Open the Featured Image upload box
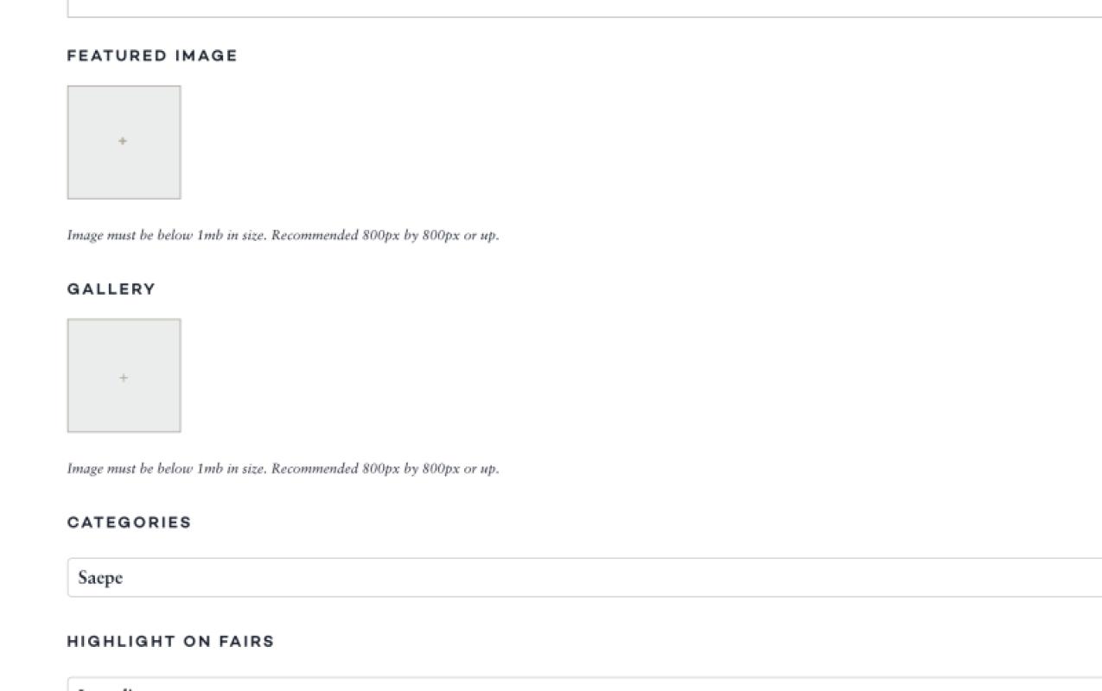The height and width of the screenshot is (691, 1102). (x=124, y=142)
